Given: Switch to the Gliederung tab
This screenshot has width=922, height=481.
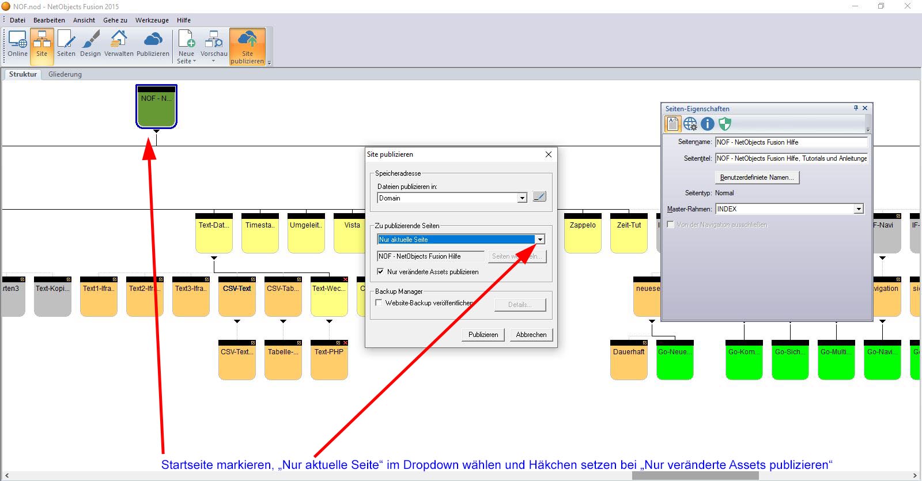Looking at the screenshot, I should 65,74.
